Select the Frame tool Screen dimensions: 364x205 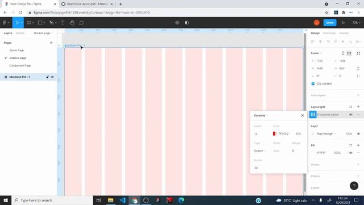tap(29, 23)
